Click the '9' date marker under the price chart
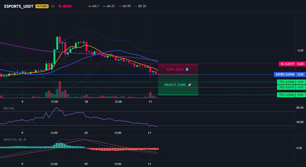306x167 pixels. pos(22,102)
